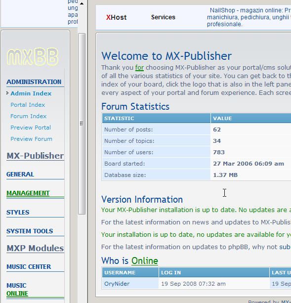The height and width of the screenshot is (303, 291).
Task: Click the topics value 34
Action: click(217, 141)
